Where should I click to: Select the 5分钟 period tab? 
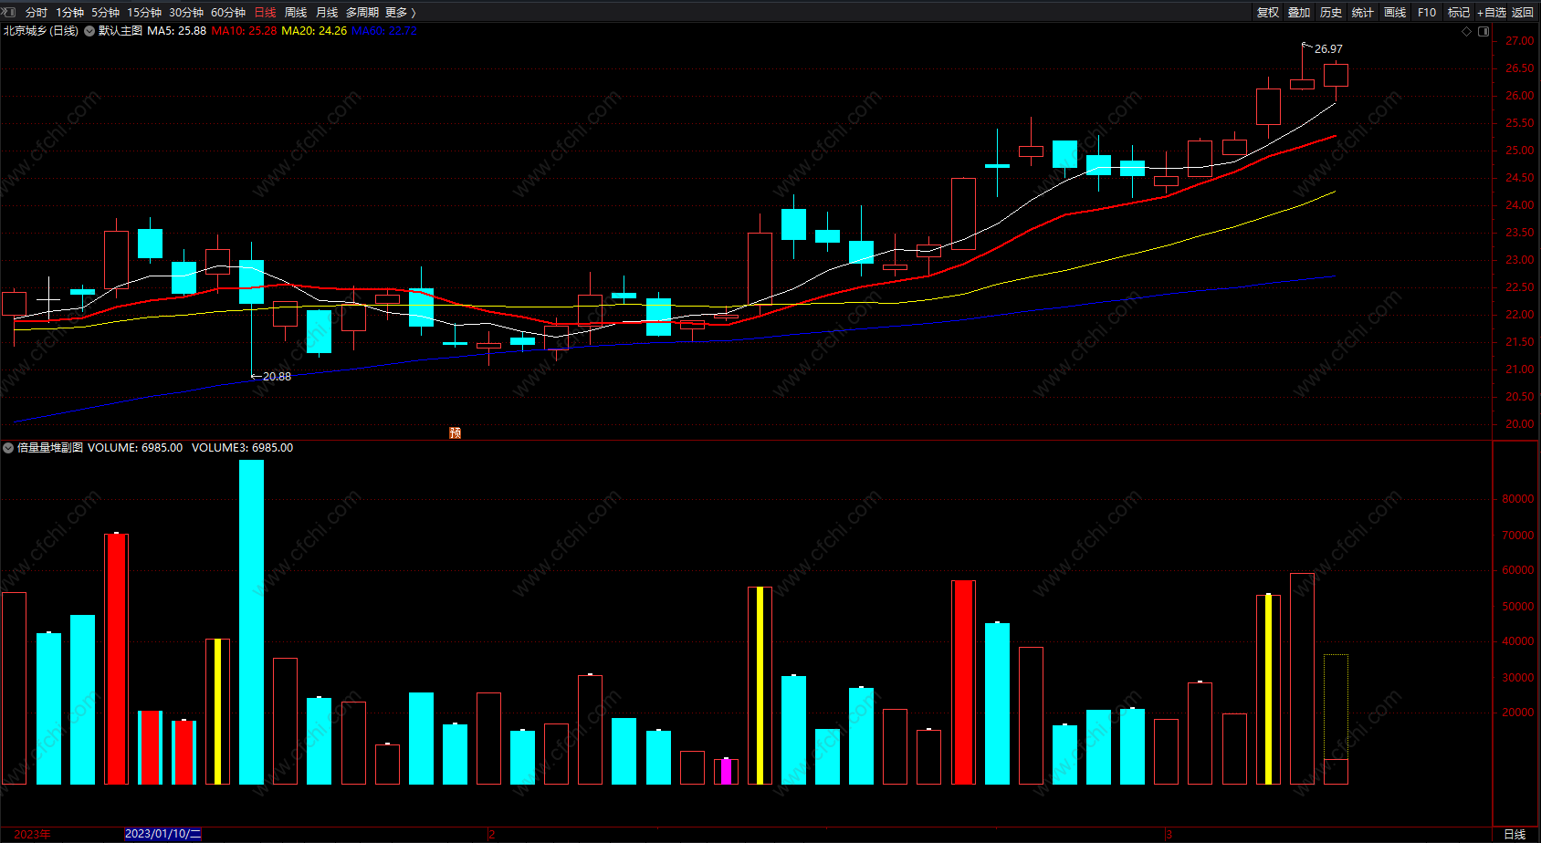point(105,12)
